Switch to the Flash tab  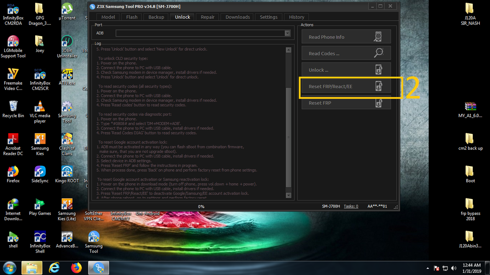pos(132,17)
